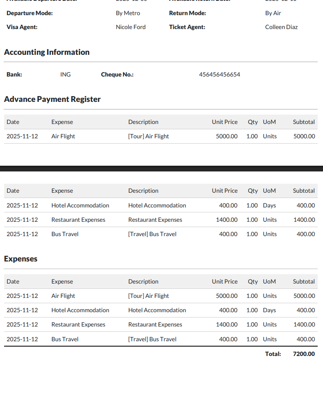Click 'Air Flight' expense cell in Expenses table
This screenshot has height=419, width=323.
click(63, 296)
